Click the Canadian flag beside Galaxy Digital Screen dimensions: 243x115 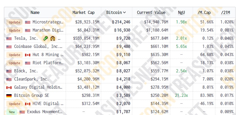[9, 87]
